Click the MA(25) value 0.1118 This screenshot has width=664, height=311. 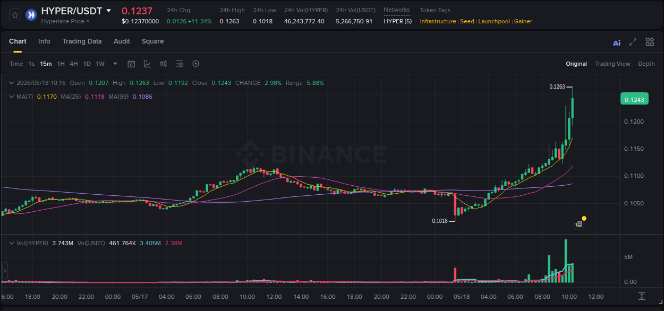(x=95, y=97)
